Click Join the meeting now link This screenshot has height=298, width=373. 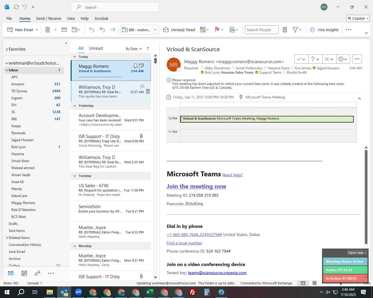[196, 186]
